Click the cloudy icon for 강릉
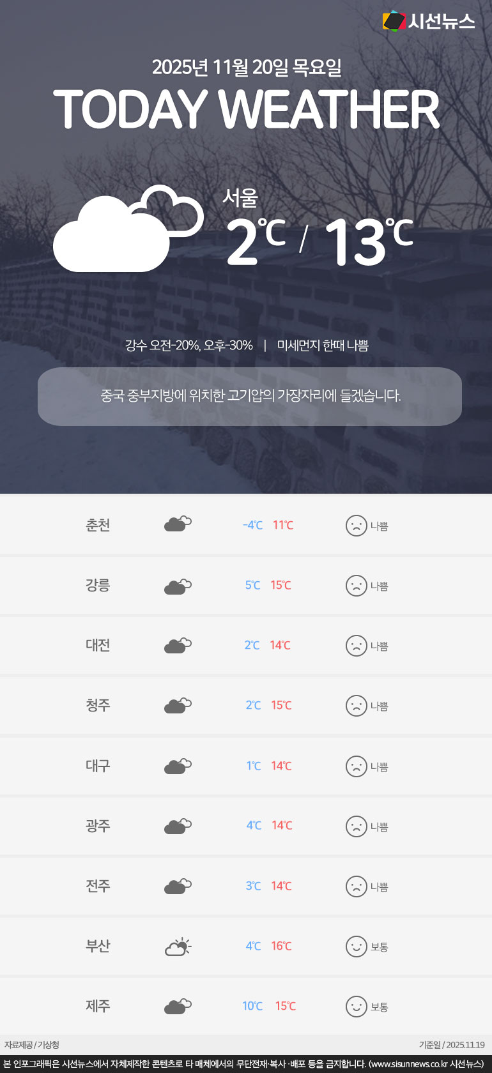 tap(178, 585)
